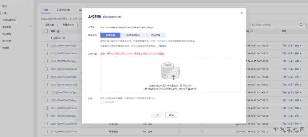This screenshot has width=308, height=137.
Task: Open file b021 xml name link
Action: click(x=64, y=108)
